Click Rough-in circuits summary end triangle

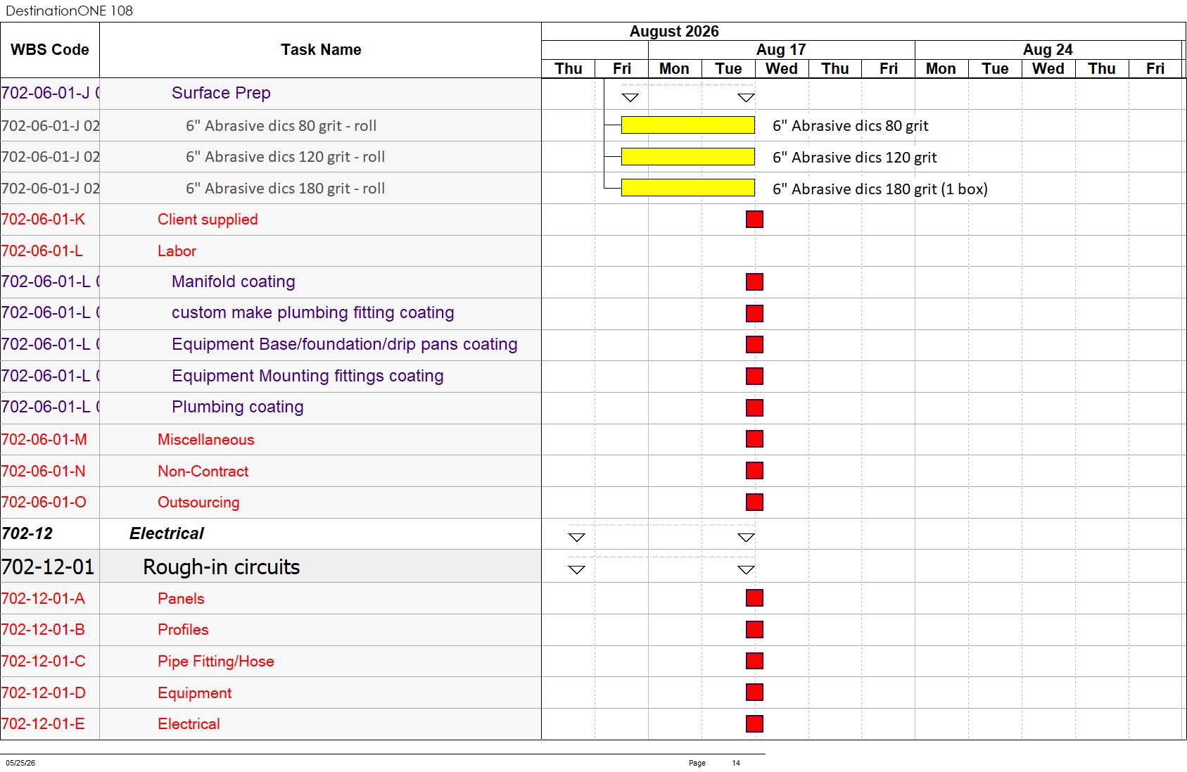(x=746, y=570)
